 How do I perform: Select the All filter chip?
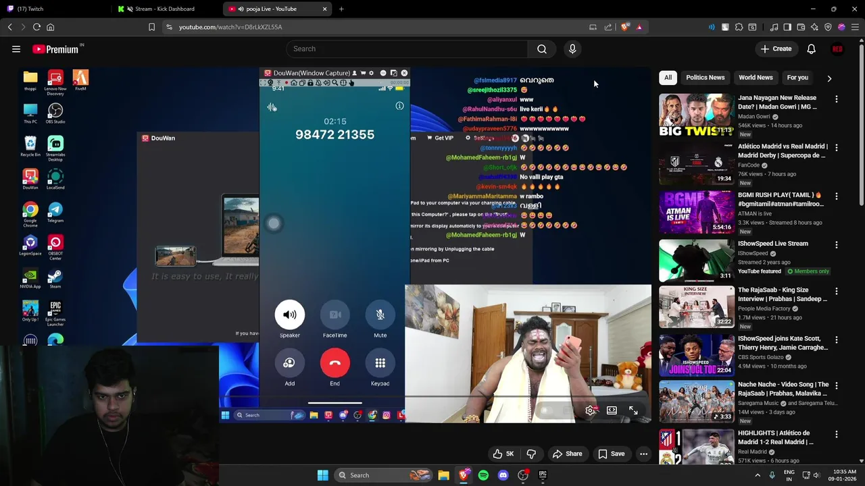[668, 78]
